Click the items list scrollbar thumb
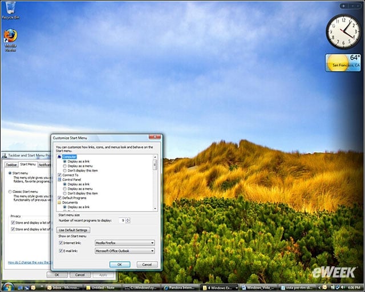The width and height of the screenshot is (365, 292). pos(155,165)
